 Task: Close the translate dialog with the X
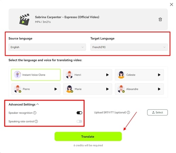point(171,4)
